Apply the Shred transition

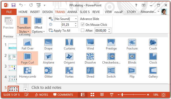click(x=90, y=72)
